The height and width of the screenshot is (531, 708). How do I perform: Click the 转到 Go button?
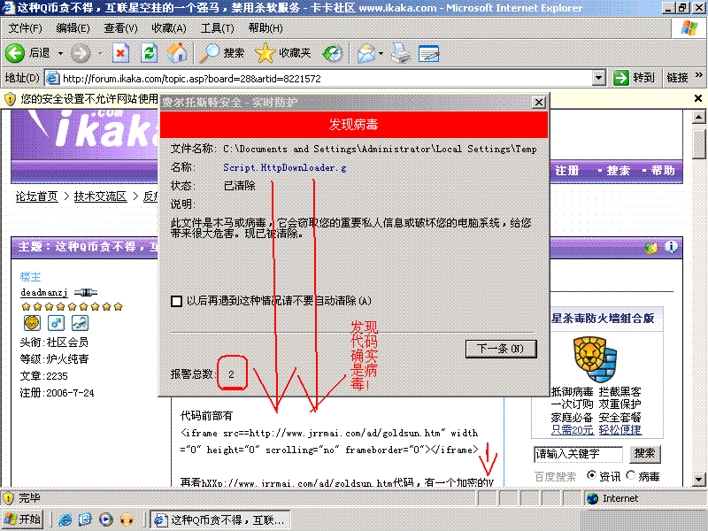pos(634,78)
